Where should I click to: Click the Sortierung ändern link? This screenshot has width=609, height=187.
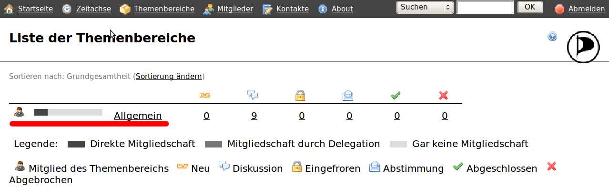tap(169, 76)
